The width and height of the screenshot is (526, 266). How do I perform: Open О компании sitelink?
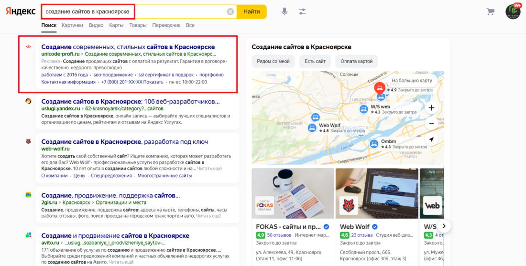(x=55, y=176)
